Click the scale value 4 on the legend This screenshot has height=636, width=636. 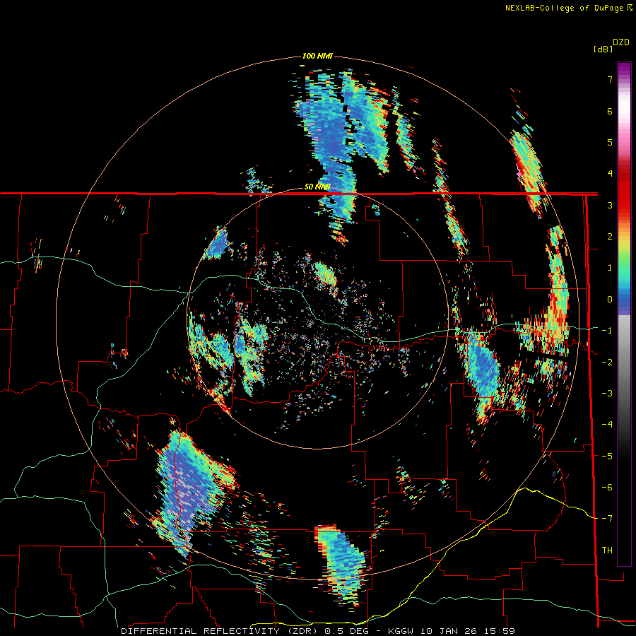pyautogui.click(x=610, y=174)
